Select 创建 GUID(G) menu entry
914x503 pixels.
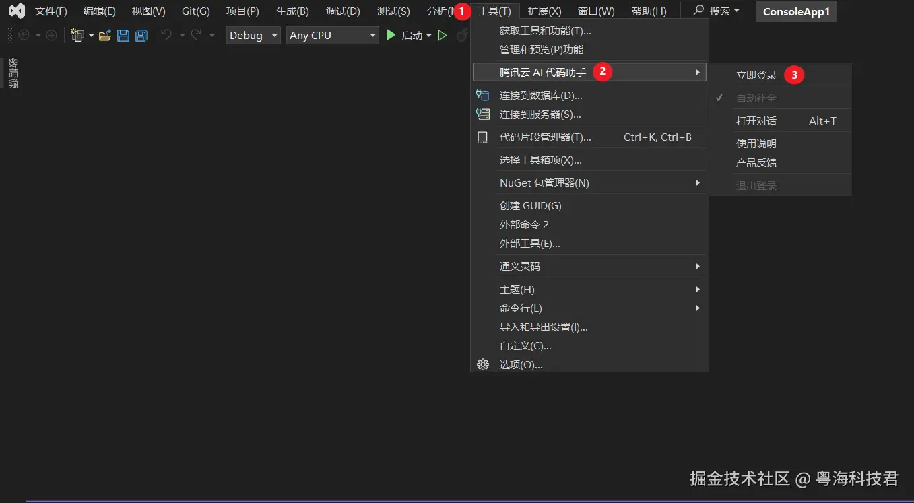click(x=589, y=206)
